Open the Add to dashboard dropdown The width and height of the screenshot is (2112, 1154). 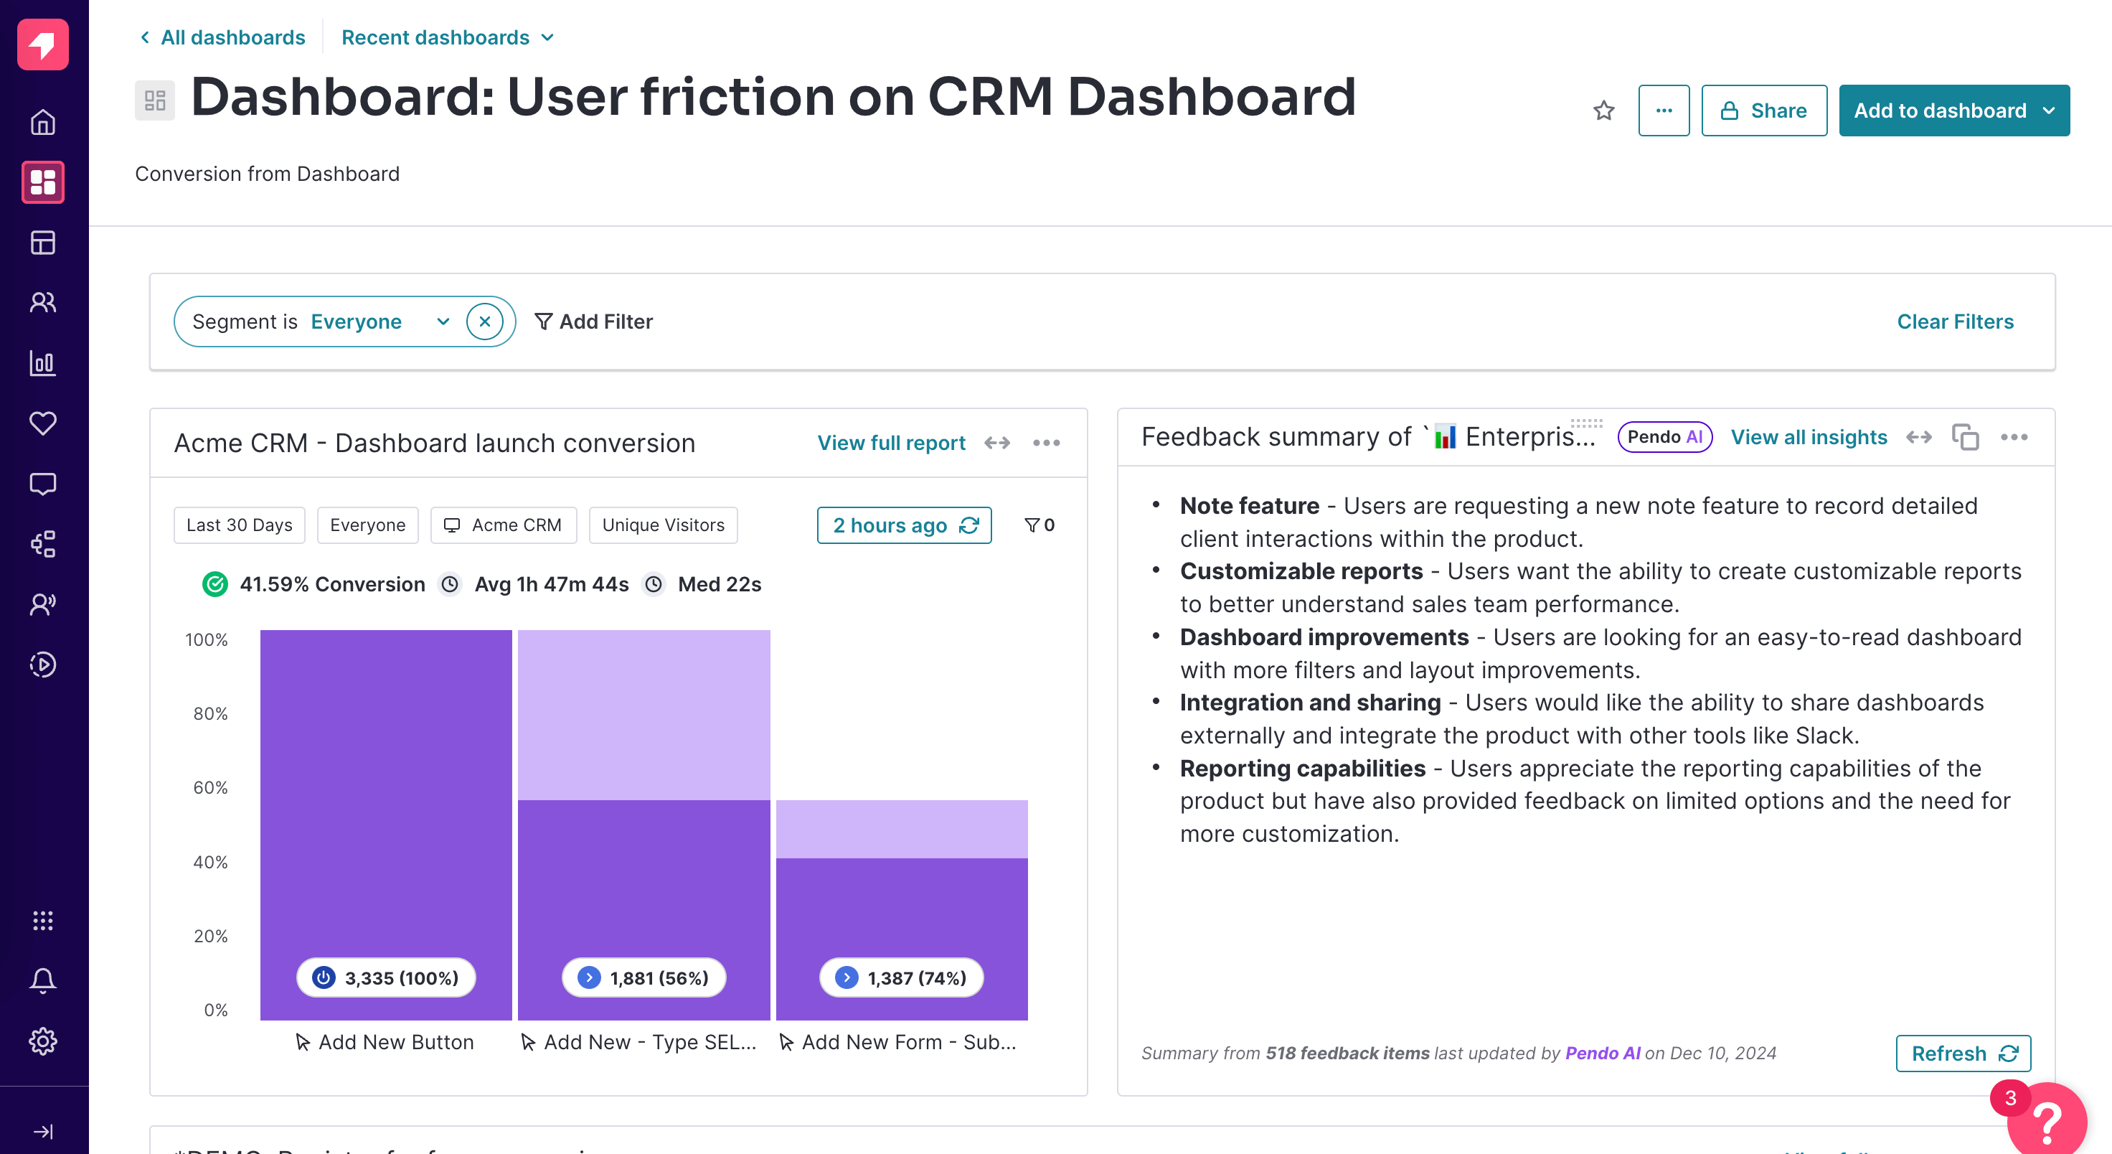click(1953, 110)
